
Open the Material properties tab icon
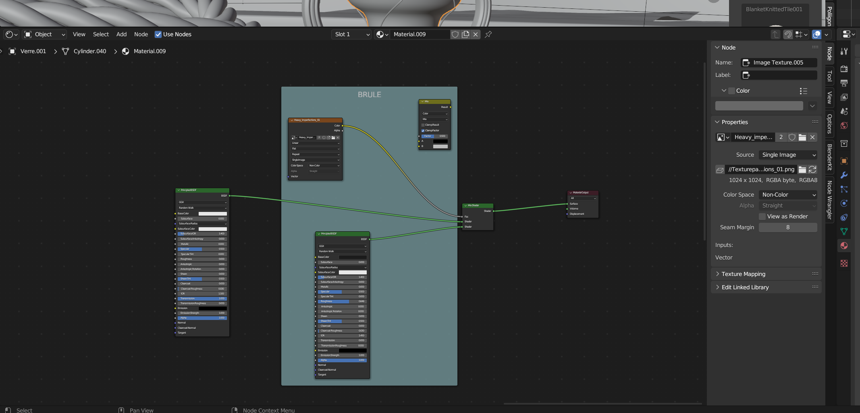click(x=844, y=246)
